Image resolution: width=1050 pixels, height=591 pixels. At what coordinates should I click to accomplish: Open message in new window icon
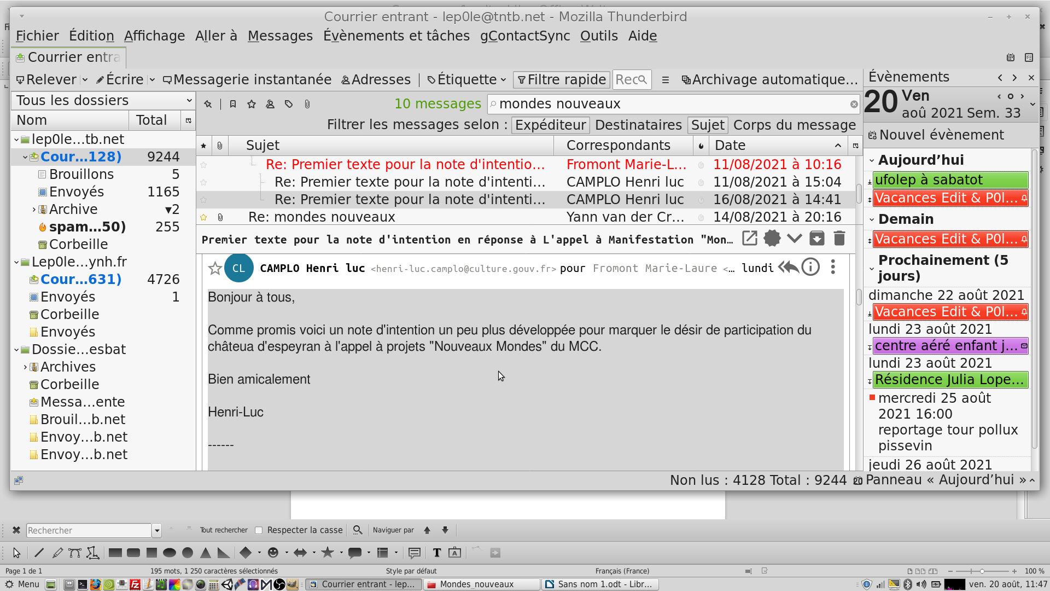pos(749,239)
